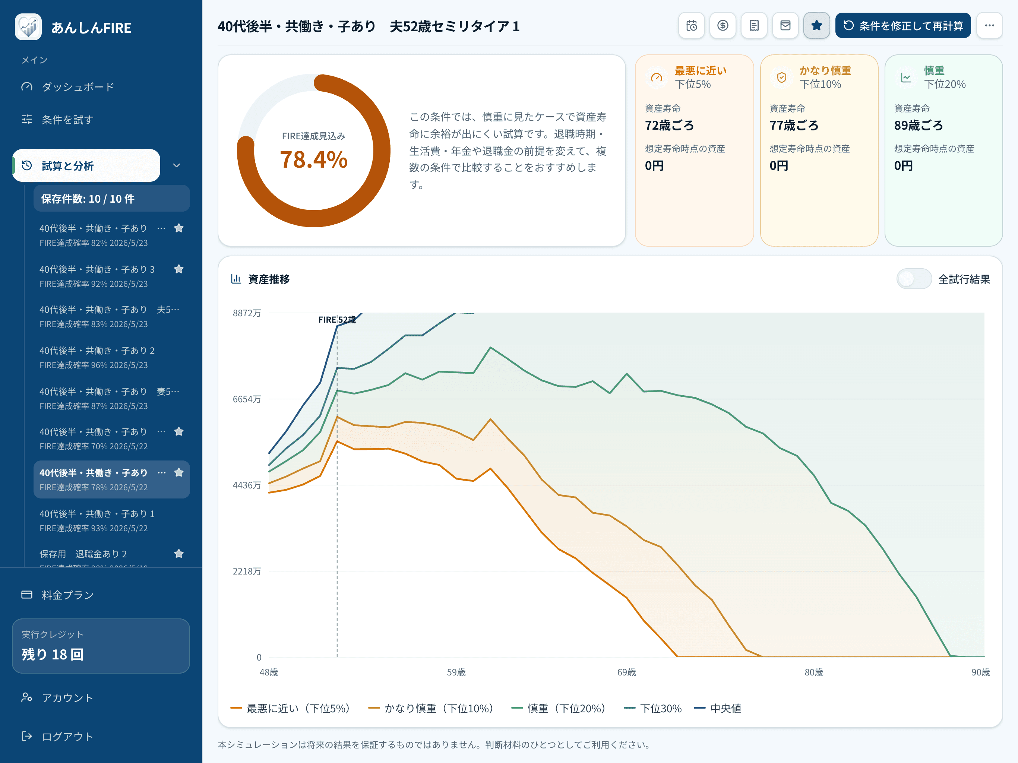The height and width of the screenshot is (763, 1018).
Task: Toggle star on 40代後半・共働き・子あり 3
Action: [x=179, y=269]
